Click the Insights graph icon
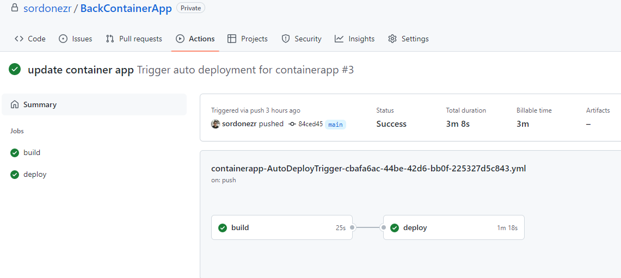The height and width of the screenshot is (278, 621). click(339, 39)
